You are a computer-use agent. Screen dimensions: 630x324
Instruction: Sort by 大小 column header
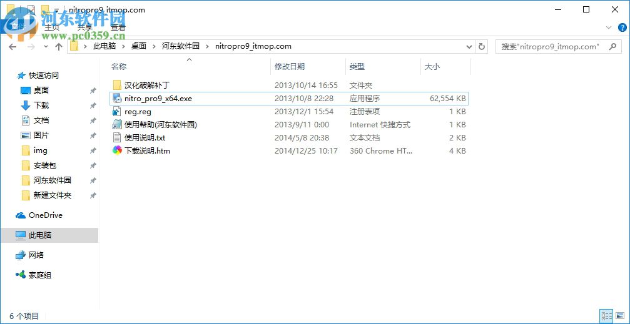click(x=432, y=67)
